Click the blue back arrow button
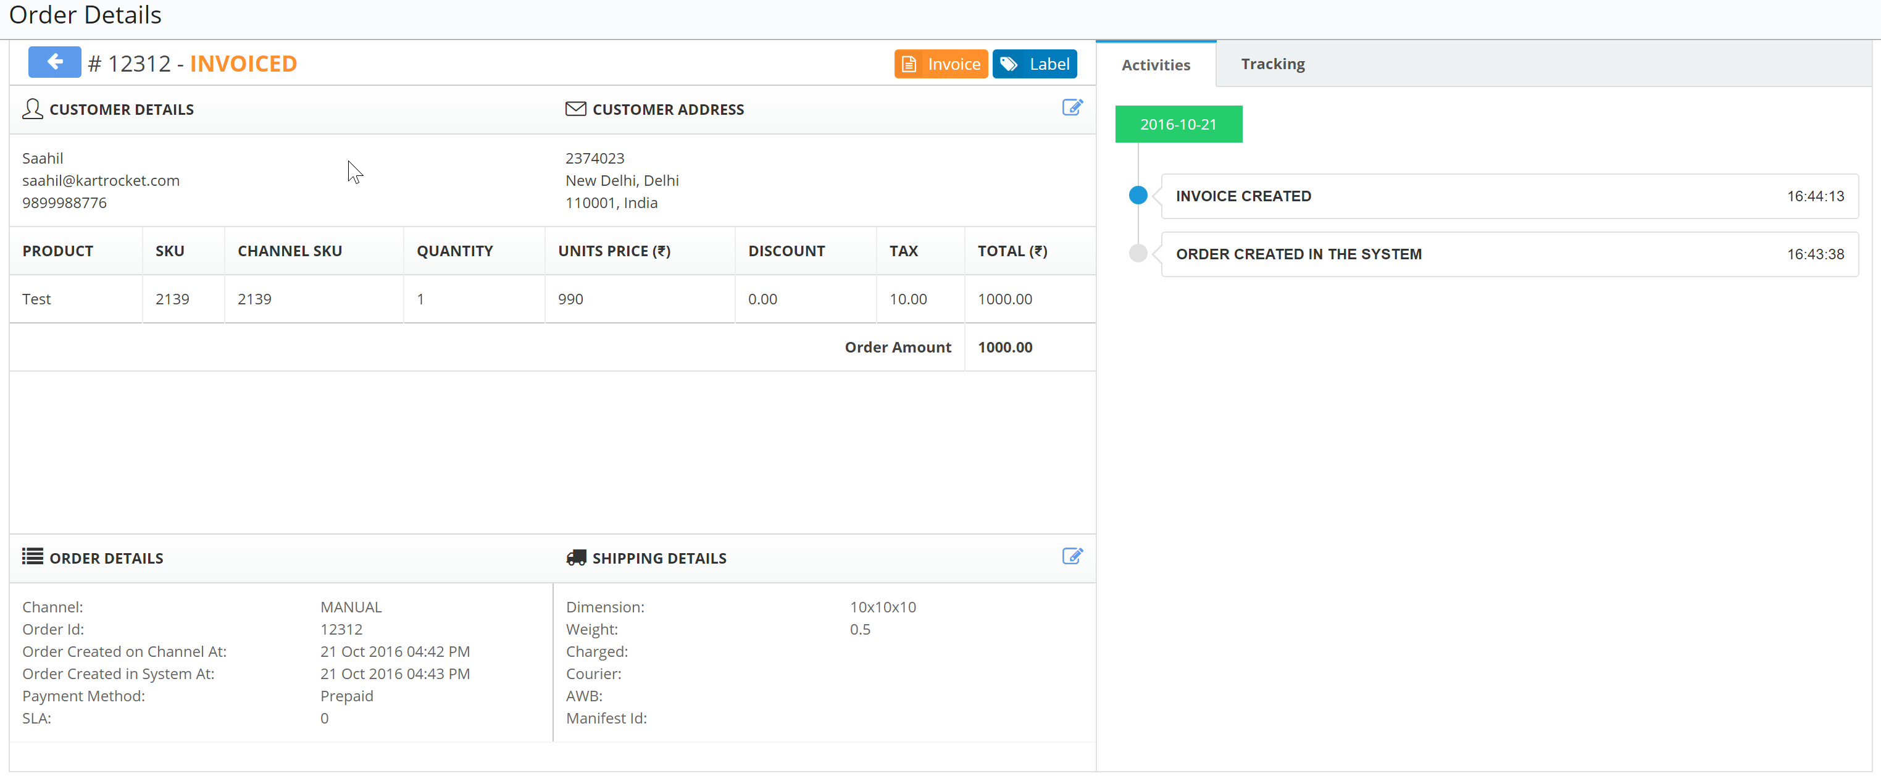 coord(54,63)
